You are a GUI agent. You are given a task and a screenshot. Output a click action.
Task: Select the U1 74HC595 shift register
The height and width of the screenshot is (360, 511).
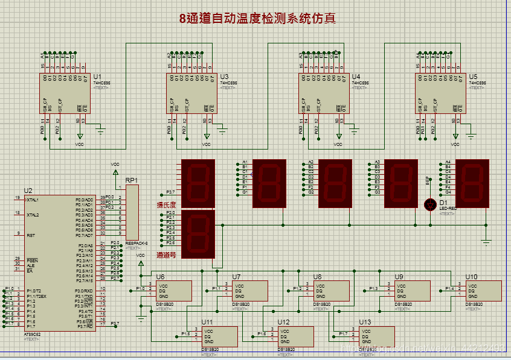pyautogui.click(x=65, y=93)
